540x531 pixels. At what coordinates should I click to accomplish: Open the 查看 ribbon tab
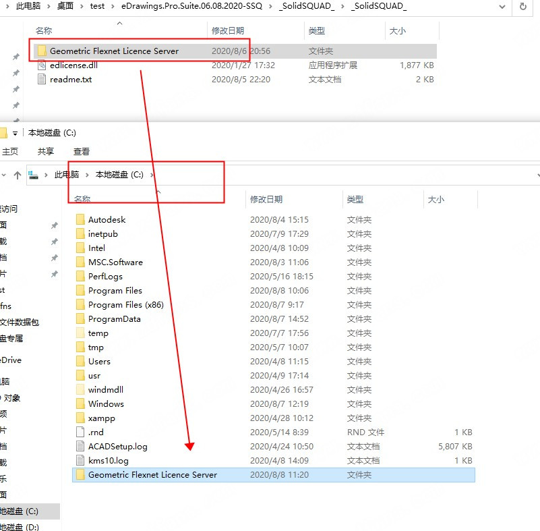coord(82,152)
